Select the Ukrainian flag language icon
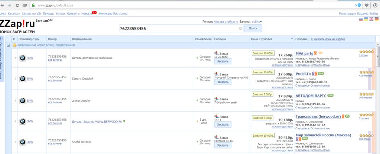 pos(366,19)
